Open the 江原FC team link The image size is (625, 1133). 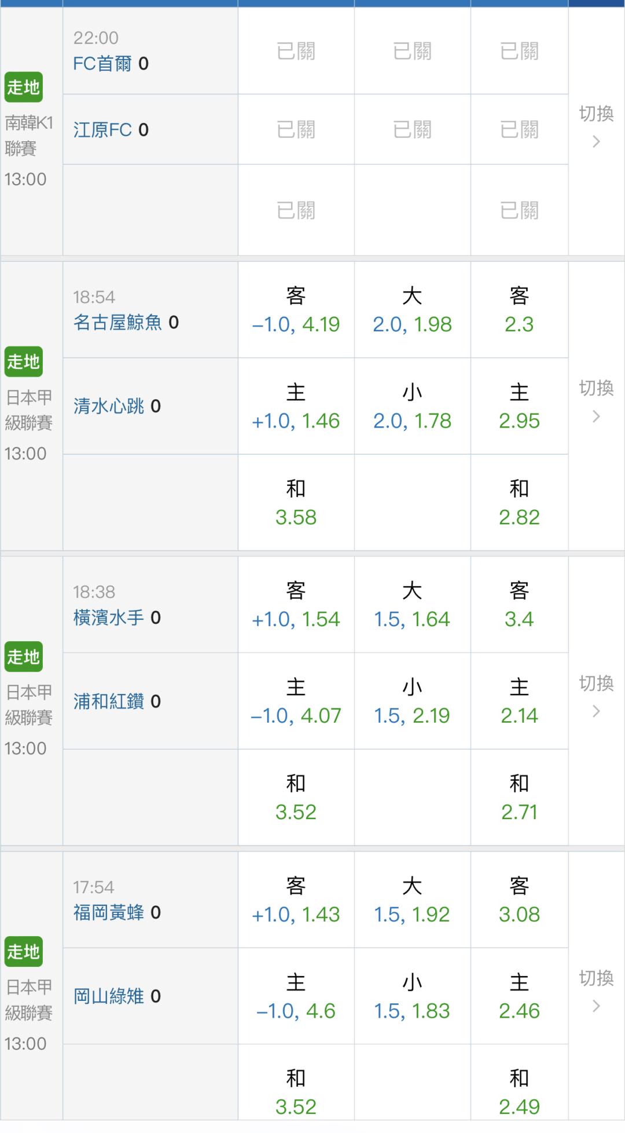pyautogui.click(x=102, y=130)
